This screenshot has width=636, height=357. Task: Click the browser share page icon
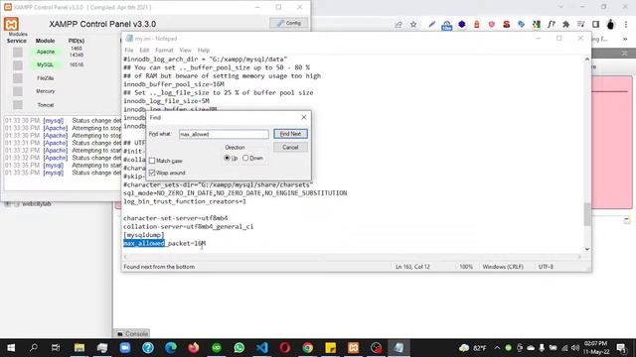pyautogui.click(x=398, y=25)
